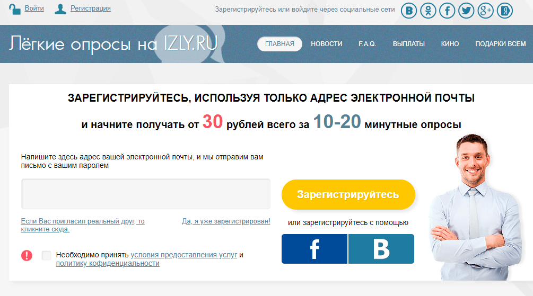Tick the terms acceptance checkbox
The height and width of the screenshot is (296, 533).
point(46,255)
